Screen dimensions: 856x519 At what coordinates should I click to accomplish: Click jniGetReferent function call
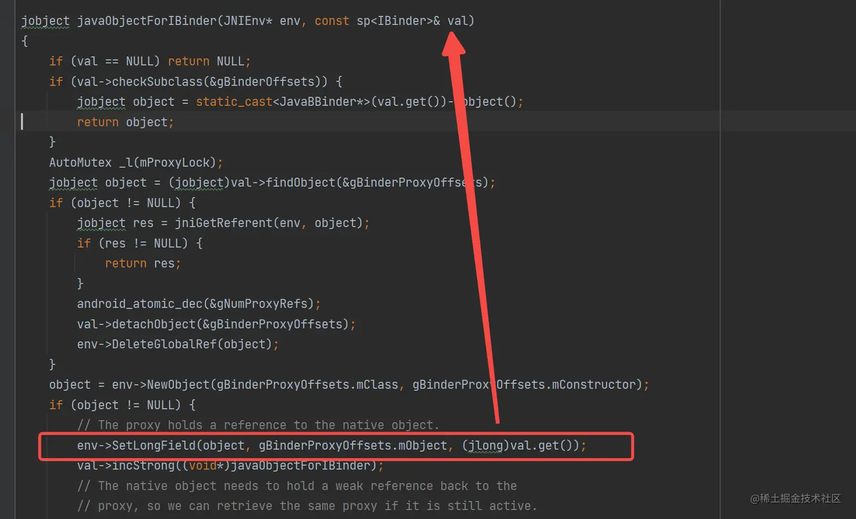coord(224,223)
